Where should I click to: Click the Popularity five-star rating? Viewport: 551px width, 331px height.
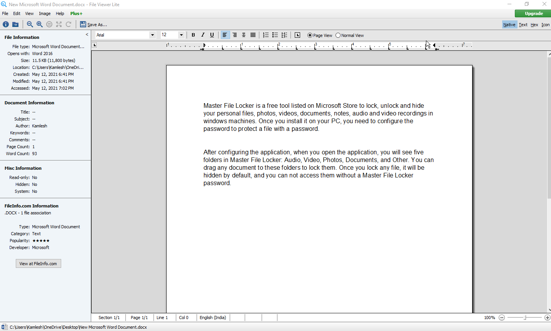tap(41, 241)
